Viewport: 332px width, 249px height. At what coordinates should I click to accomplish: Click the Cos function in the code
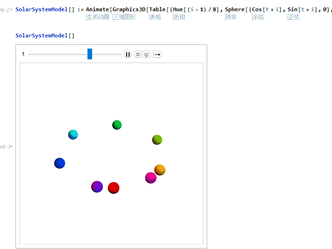pyautogui.click(x=257, y=9)
